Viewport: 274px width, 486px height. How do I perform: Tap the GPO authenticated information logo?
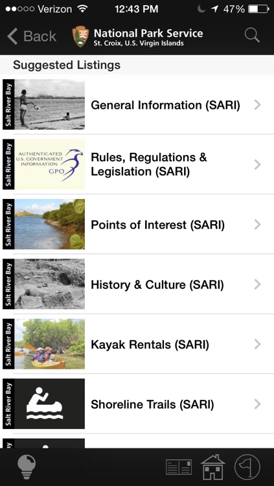pos(50,165)
